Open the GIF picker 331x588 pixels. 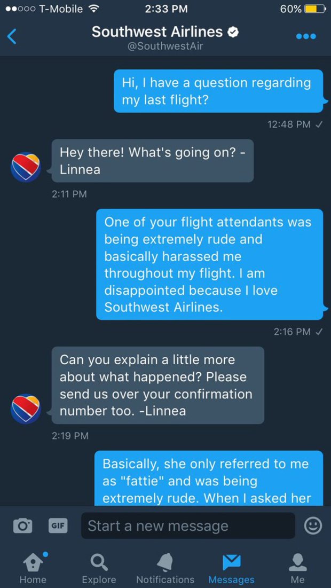(x=58, y=526)
